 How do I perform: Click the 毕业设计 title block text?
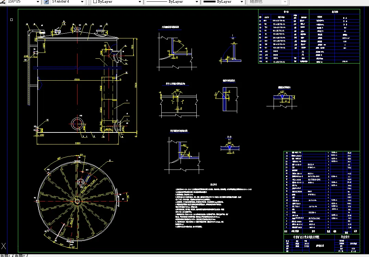(x=346, y=237)
